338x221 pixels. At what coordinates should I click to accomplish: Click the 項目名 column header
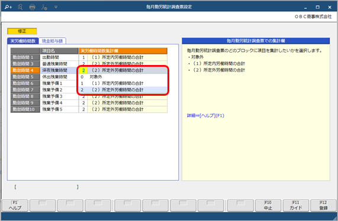(59, 51)
